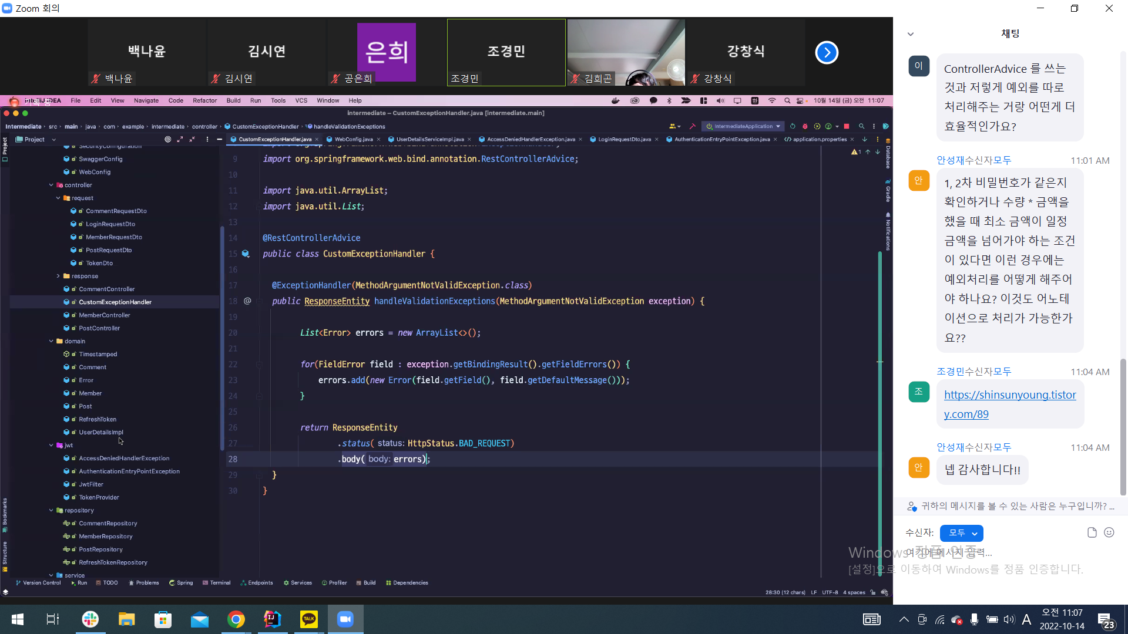1128x634 pixels.
Task: Click the IntelliJ IDEA taskbar icon
Action: (272, 619)
